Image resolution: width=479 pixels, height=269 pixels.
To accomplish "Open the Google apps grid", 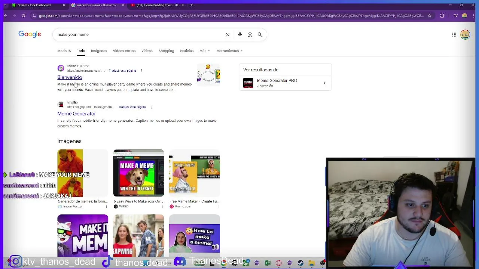I will click(454, 35).
